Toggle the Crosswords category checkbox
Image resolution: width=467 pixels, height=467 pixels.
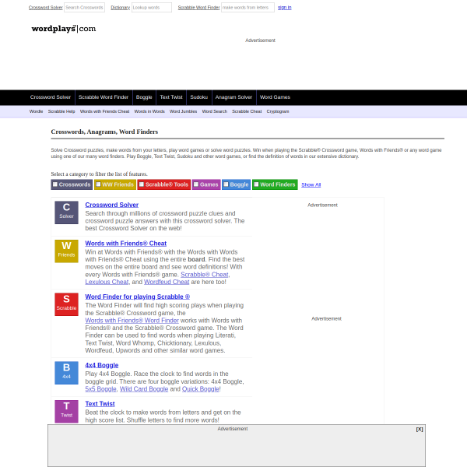pos(55,184)
